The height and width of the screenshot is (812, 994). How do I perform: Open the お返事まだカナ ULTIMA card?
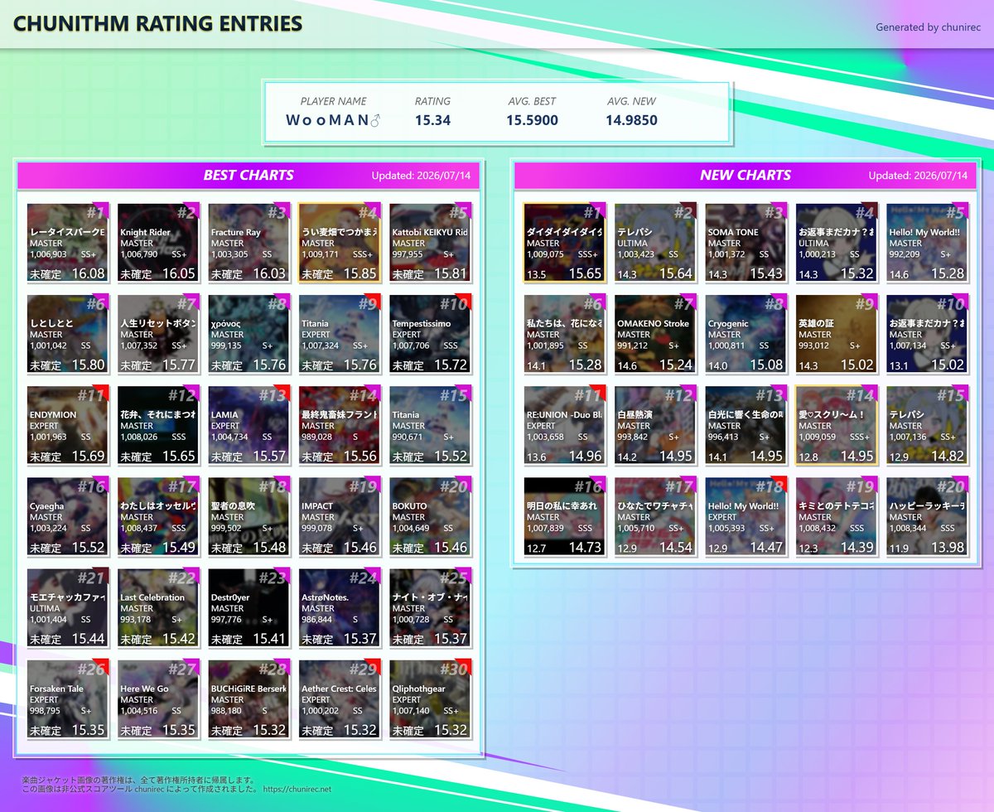coord(837,244)
